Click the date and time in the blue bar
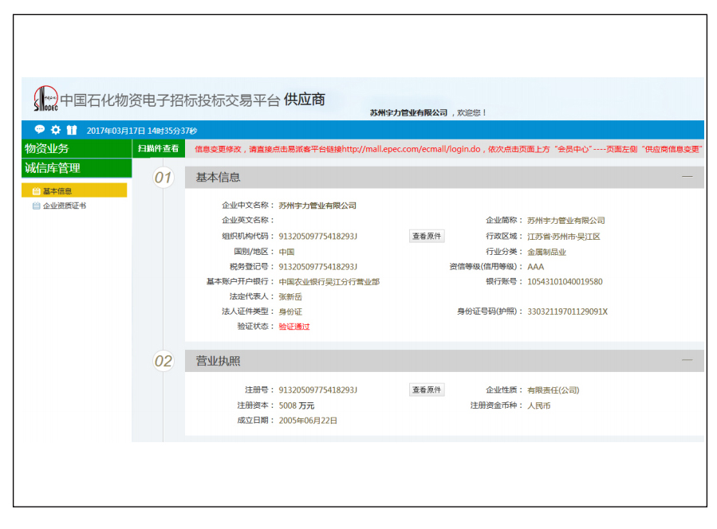Screen dimensions: 717x529 (x=142, y=131)
